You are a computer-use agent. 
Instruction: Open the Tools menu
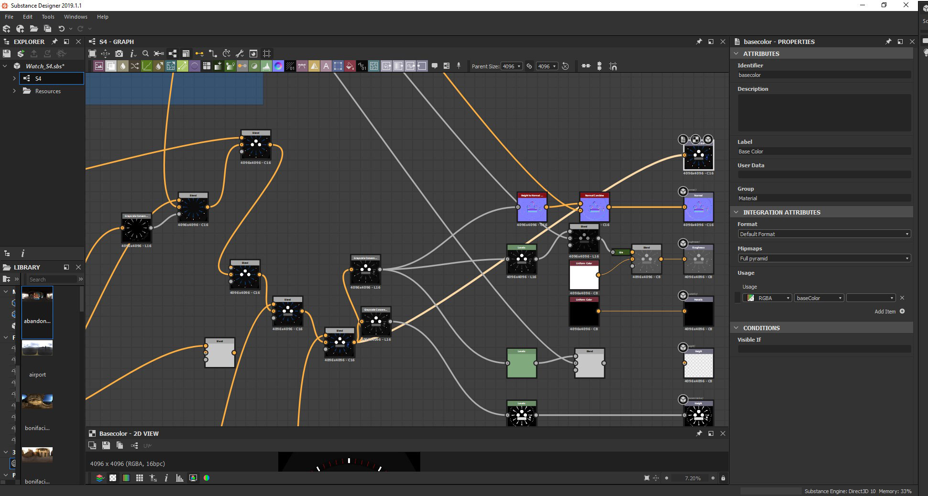pos(48,17)
